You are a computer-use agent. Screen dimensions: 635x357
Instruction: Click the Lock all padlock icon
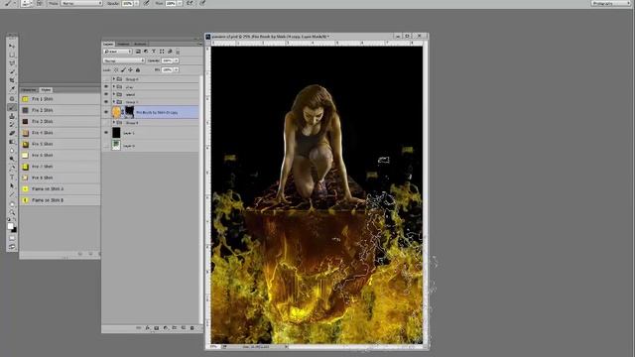[x=138, y=69]
